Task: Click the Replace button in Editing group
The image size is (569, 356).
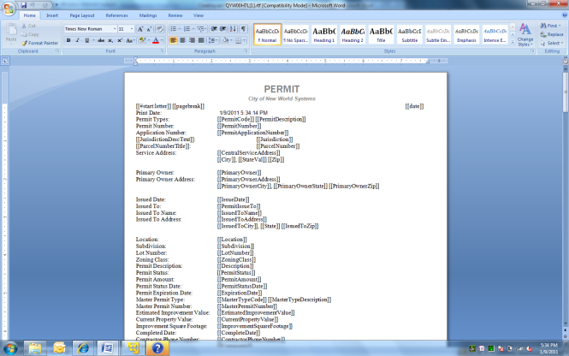Action: (554, 33)
